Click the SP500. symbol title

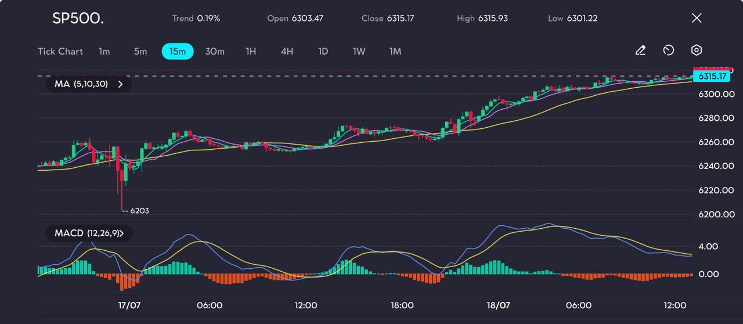click(78, 19)
